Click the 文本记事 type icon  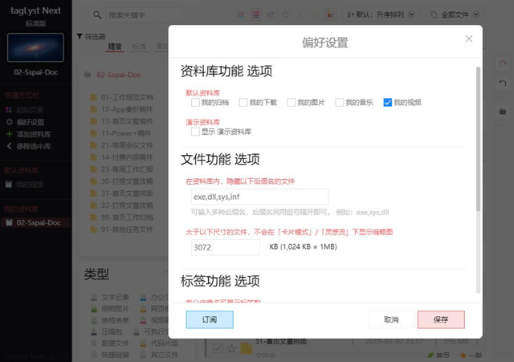pos(94,298)
